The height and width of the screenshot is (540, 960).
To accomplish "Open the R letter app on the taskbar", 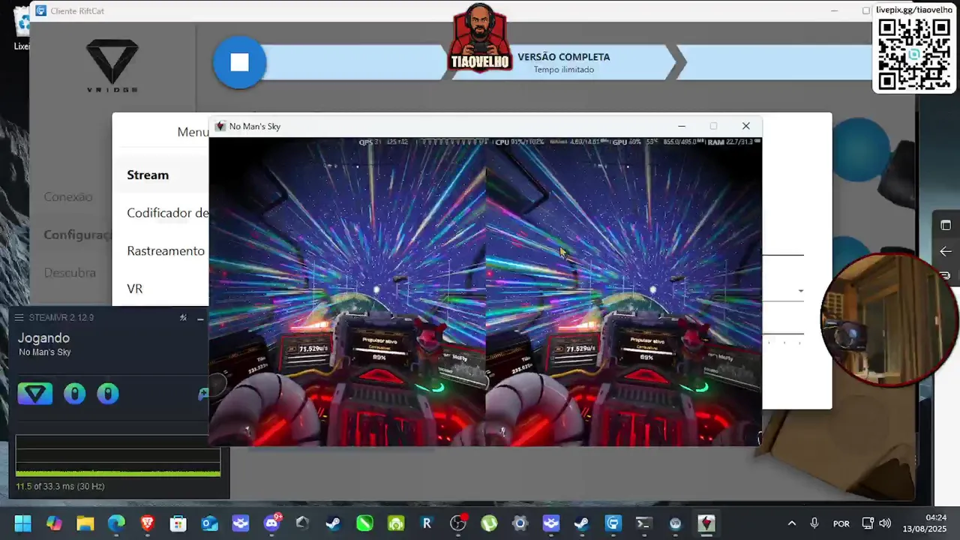I will point(427,523).
